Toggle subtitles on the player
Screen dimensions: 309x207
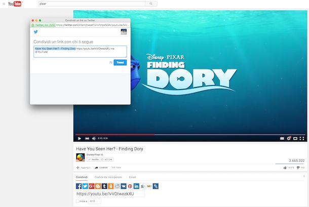point(282,139)
